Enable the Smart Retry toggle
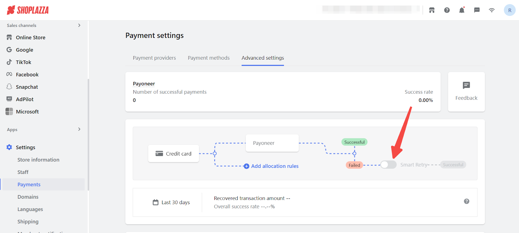The image size is (519, 233). [388, 165]
